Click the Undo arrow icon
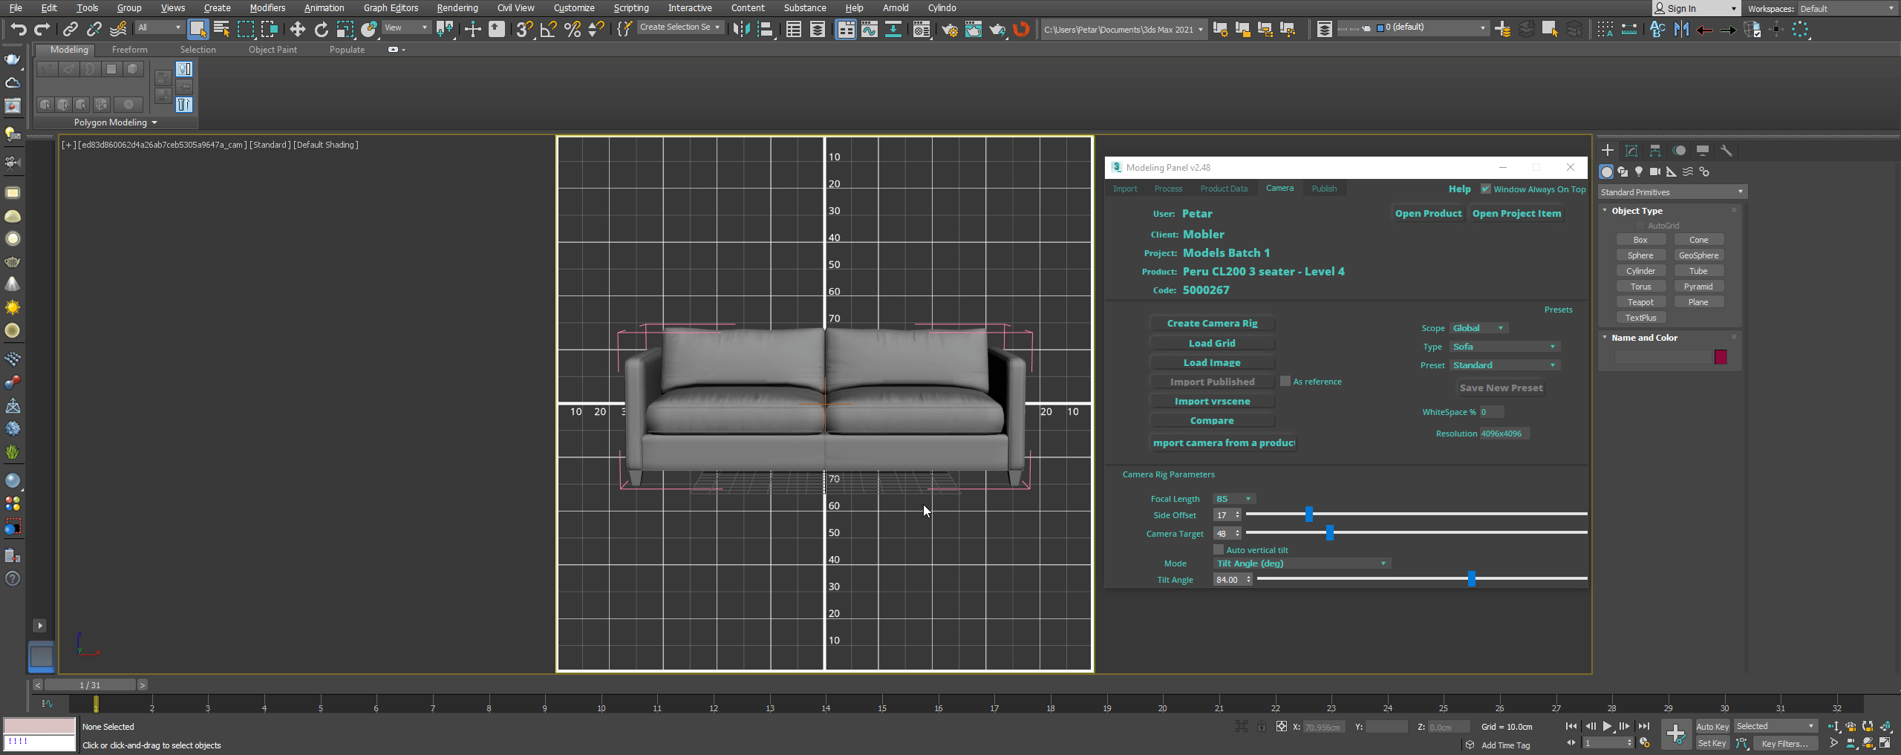Screen dimensions: 1901x755 point(19,29)
